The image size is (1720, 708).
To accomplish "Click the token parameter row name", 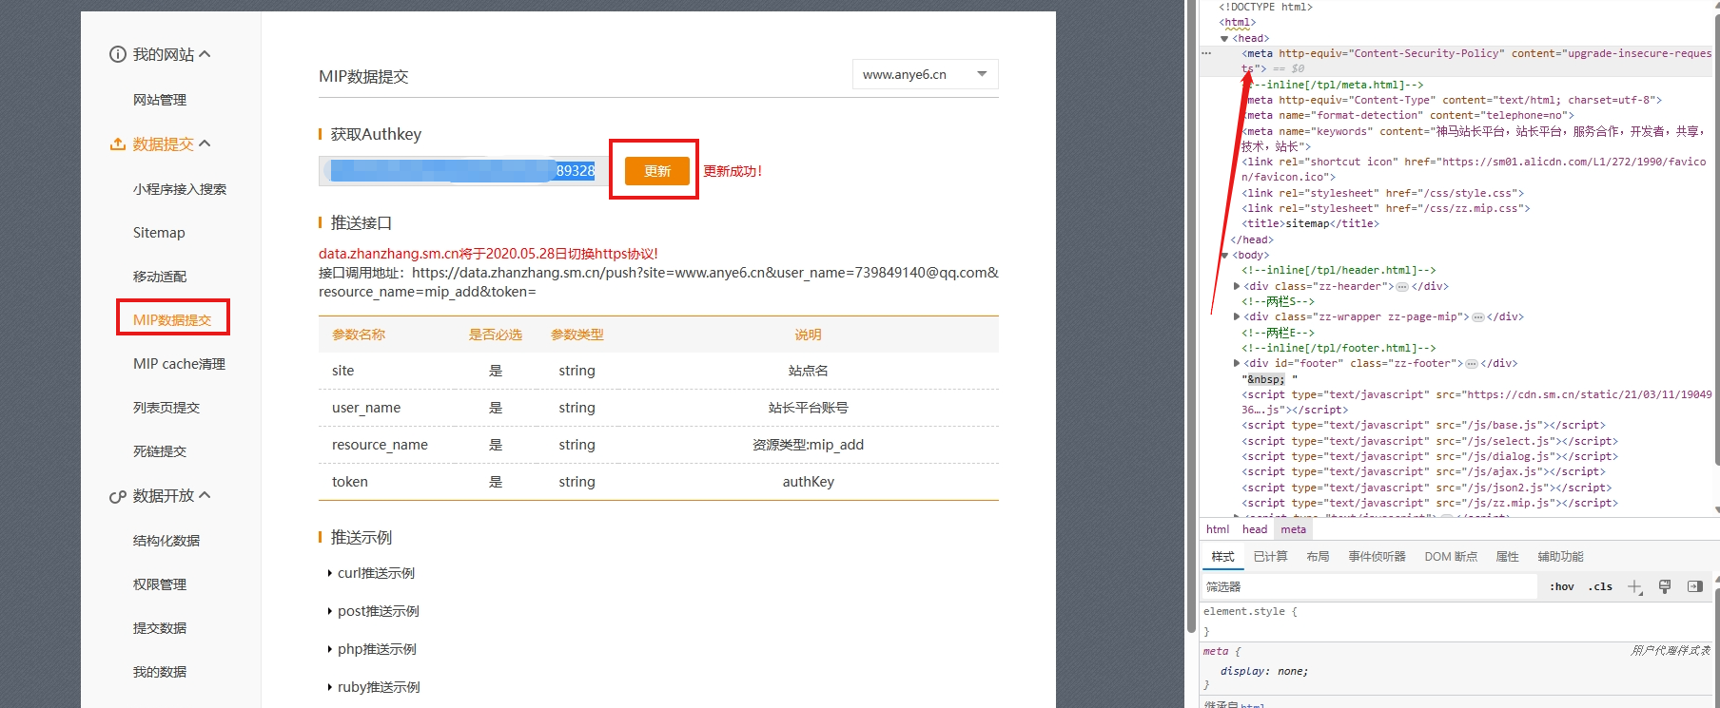I will tap(350, 482).
